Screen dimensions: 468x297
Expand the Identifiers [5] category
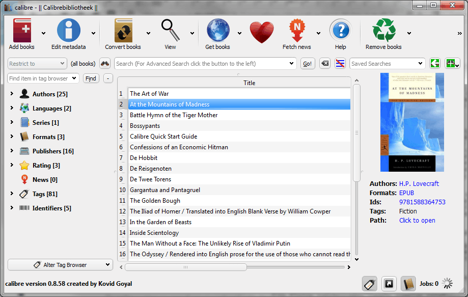pyautogui.click(x=12, y=208)
